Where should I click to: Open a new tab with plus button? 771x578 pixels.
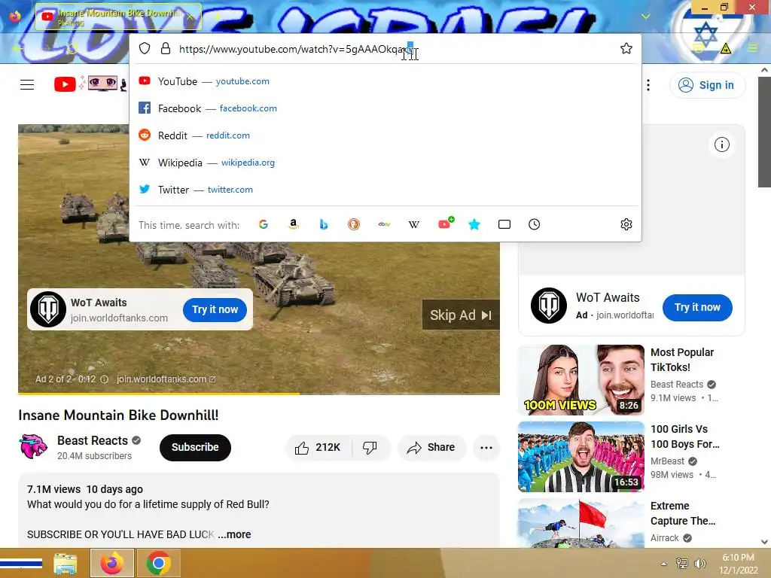pyautogui.click(x=218, y=17)
